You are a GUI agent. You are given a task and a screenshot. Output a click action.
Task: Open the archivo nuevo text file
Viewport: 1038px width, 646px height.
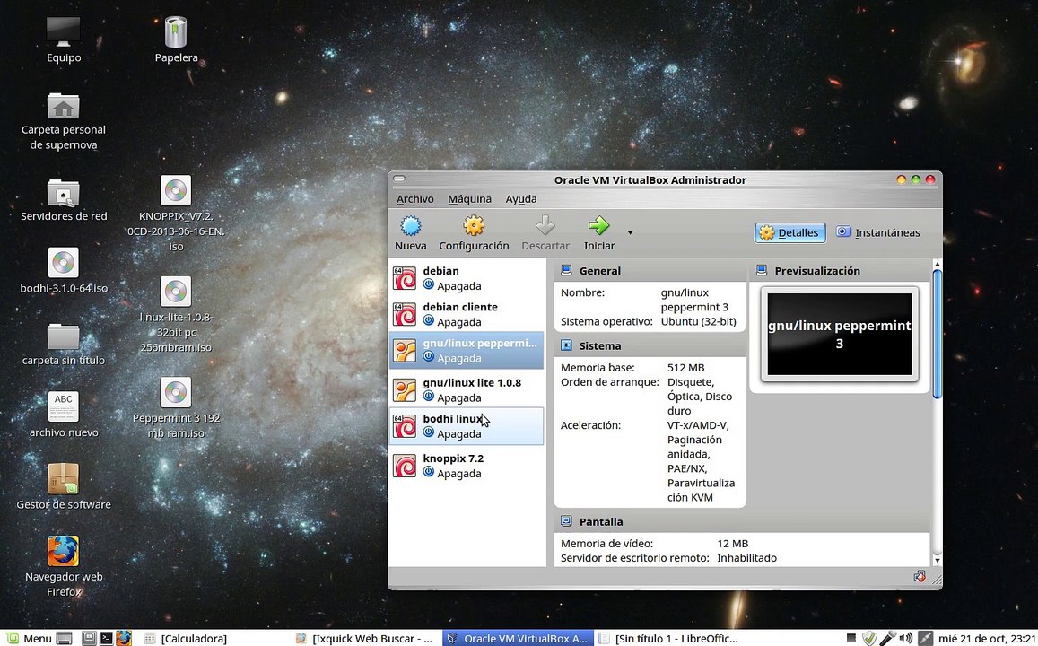64,415
